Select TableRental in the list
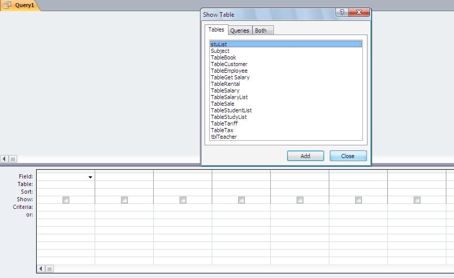 pyautogui.click(x=286, y=84)
